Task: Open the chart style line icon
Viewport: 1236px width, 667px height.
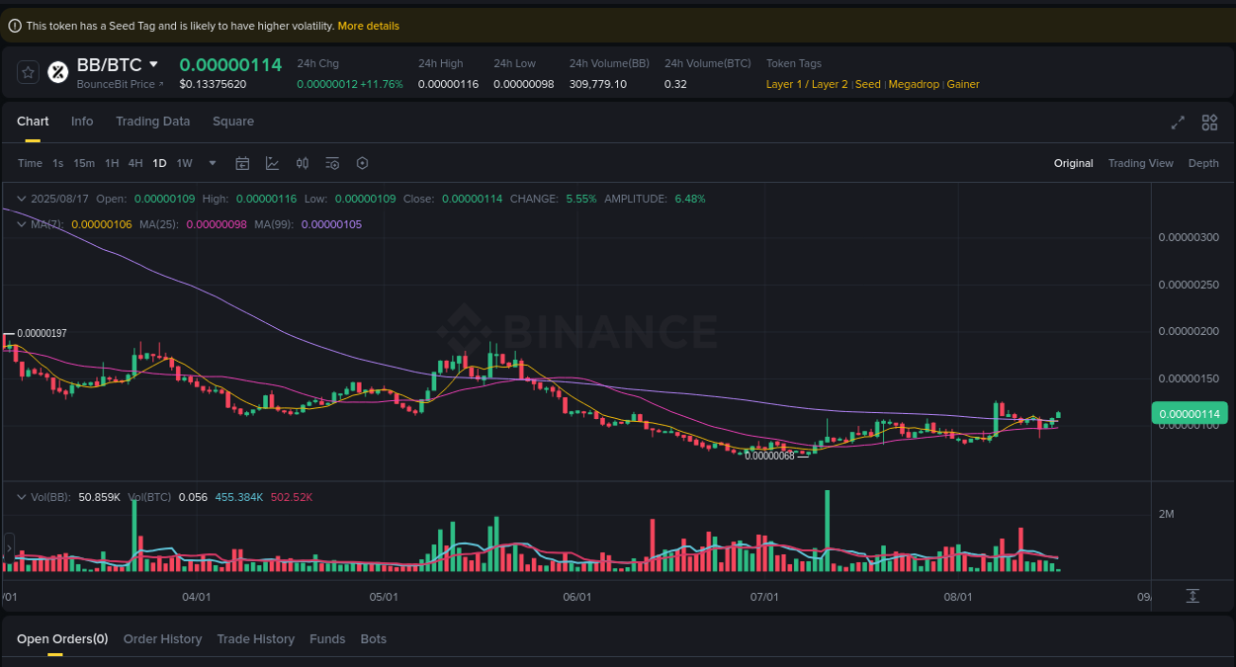Action: click(272, 163)
